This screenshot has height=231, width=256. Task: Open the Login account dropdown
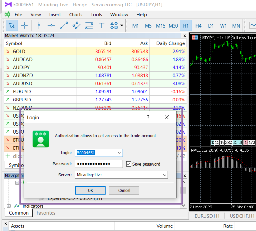point(119,153)
